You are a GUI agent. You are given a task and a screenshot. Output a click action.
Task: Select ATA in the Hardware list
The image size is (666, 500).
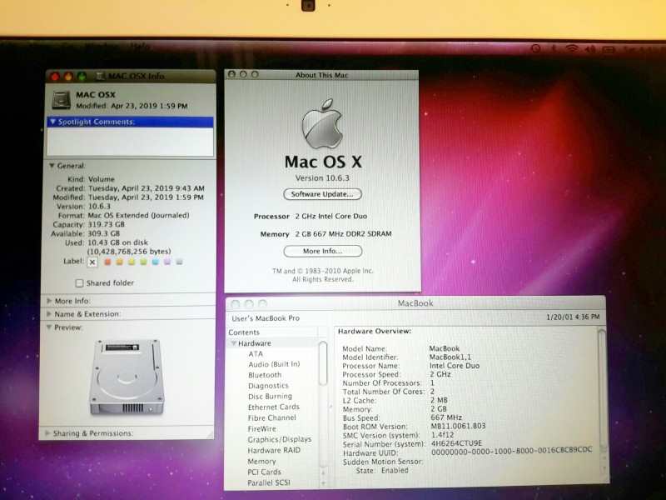tap(256, 353)
